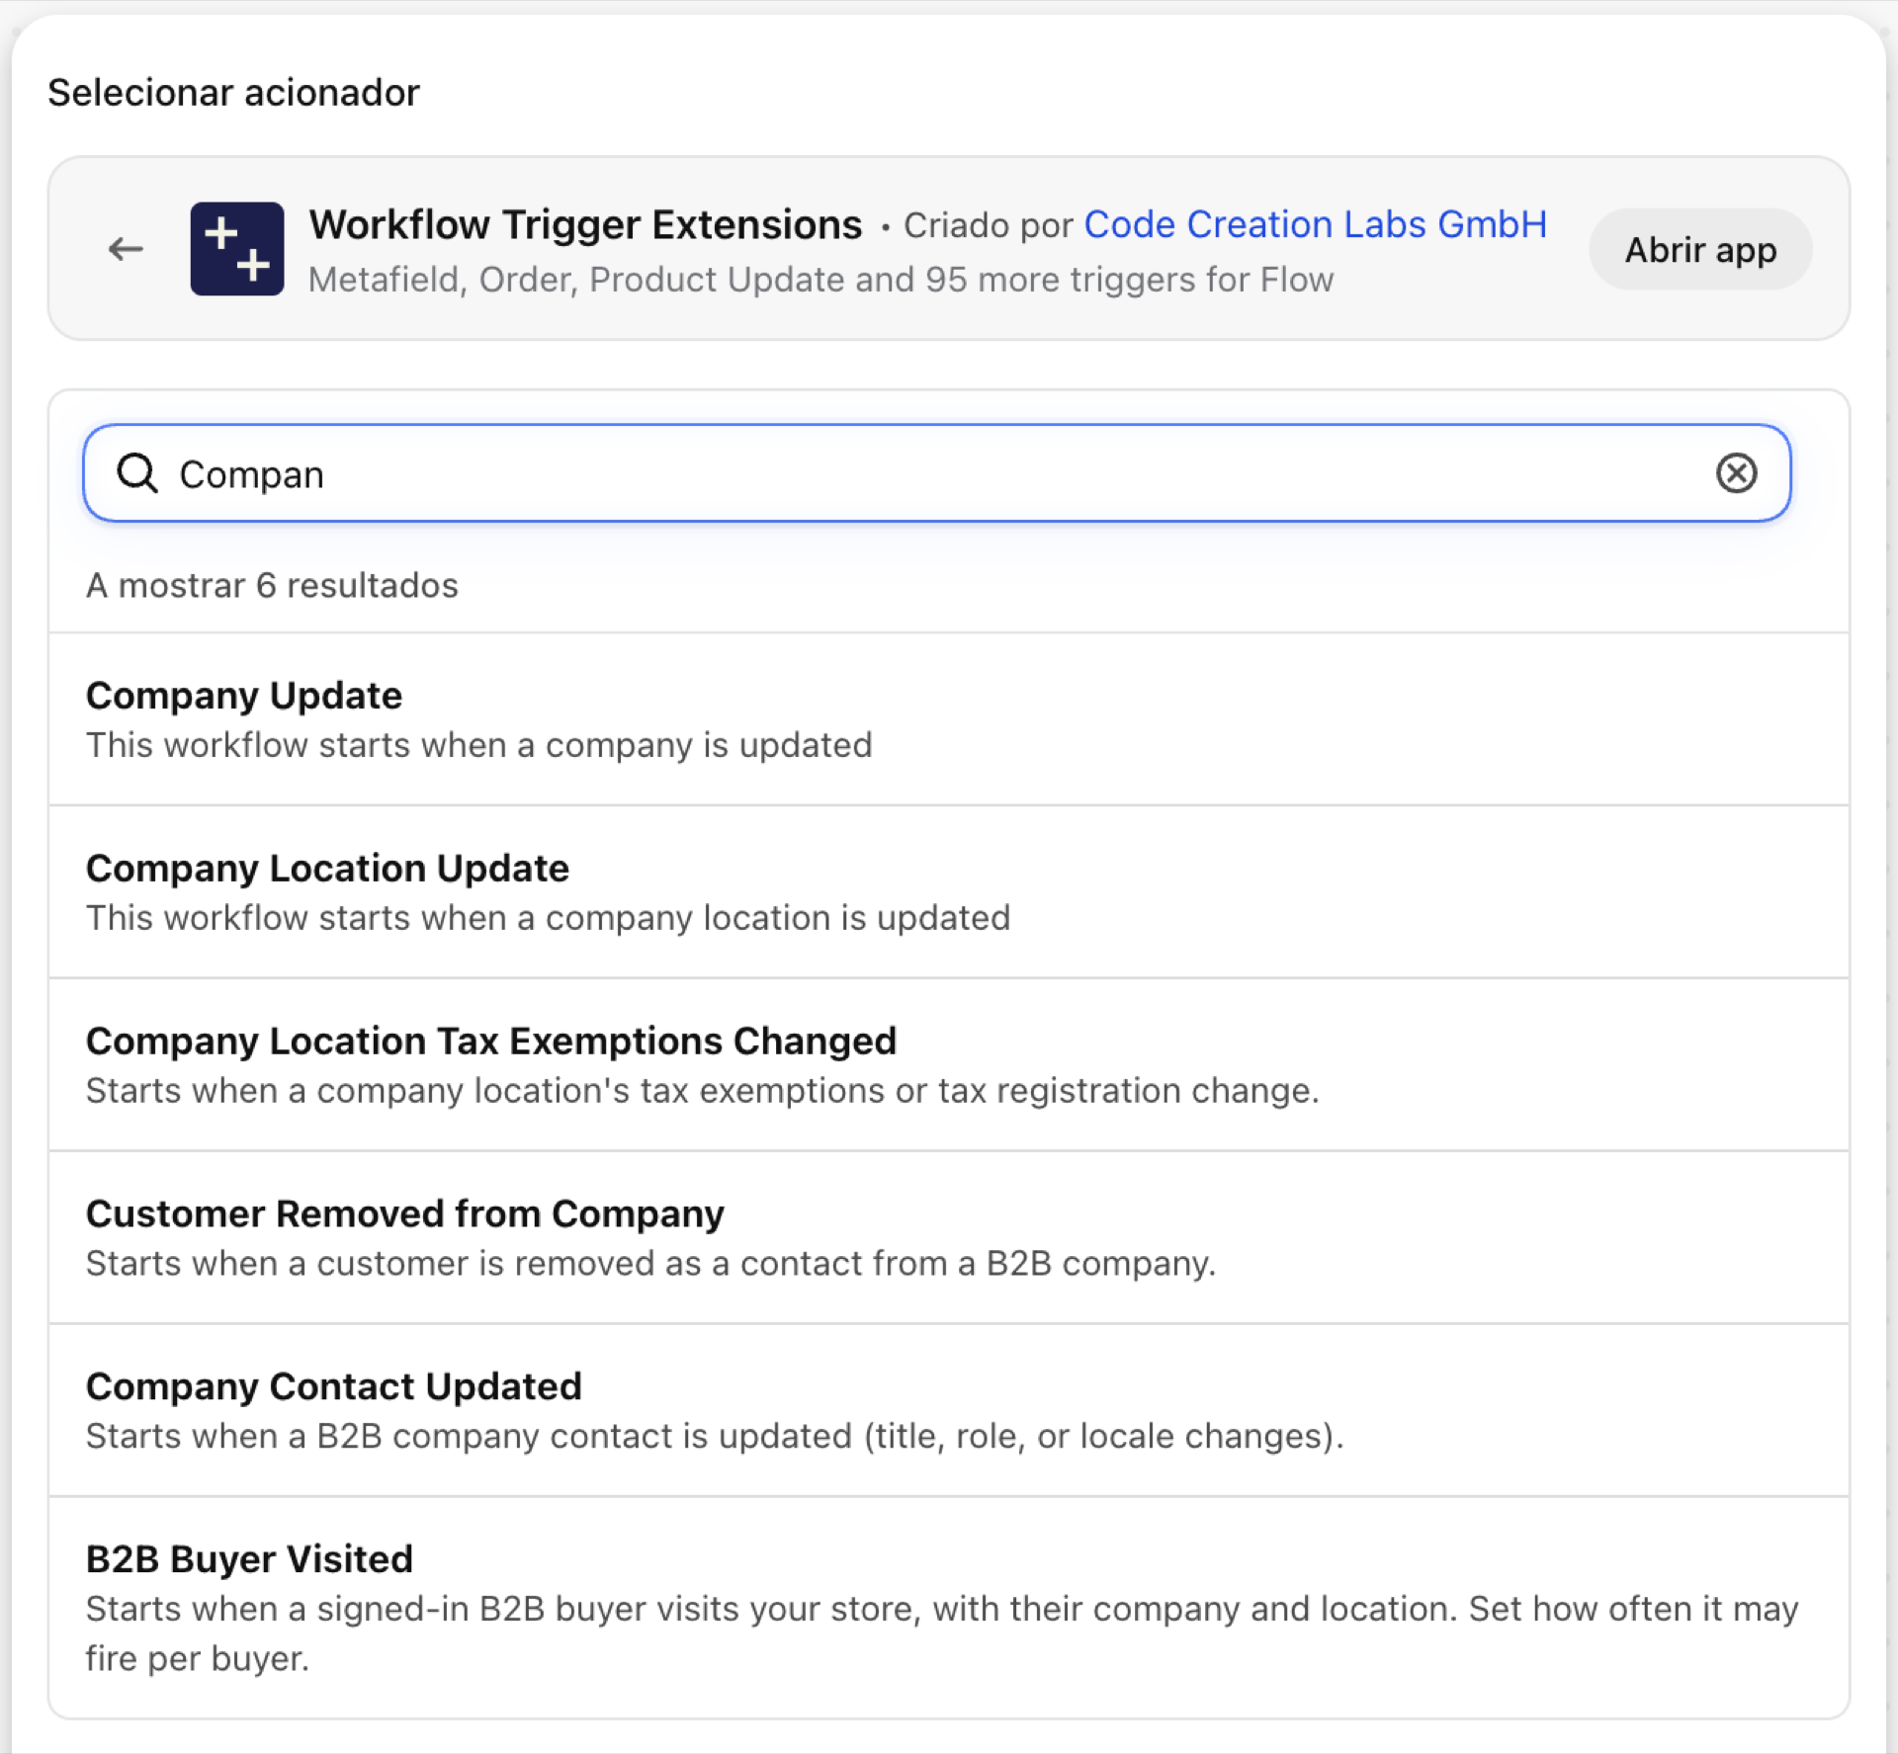
Task: Click the 'A mostrar 6 resultados' text
Action: click(x=272, y=586)
